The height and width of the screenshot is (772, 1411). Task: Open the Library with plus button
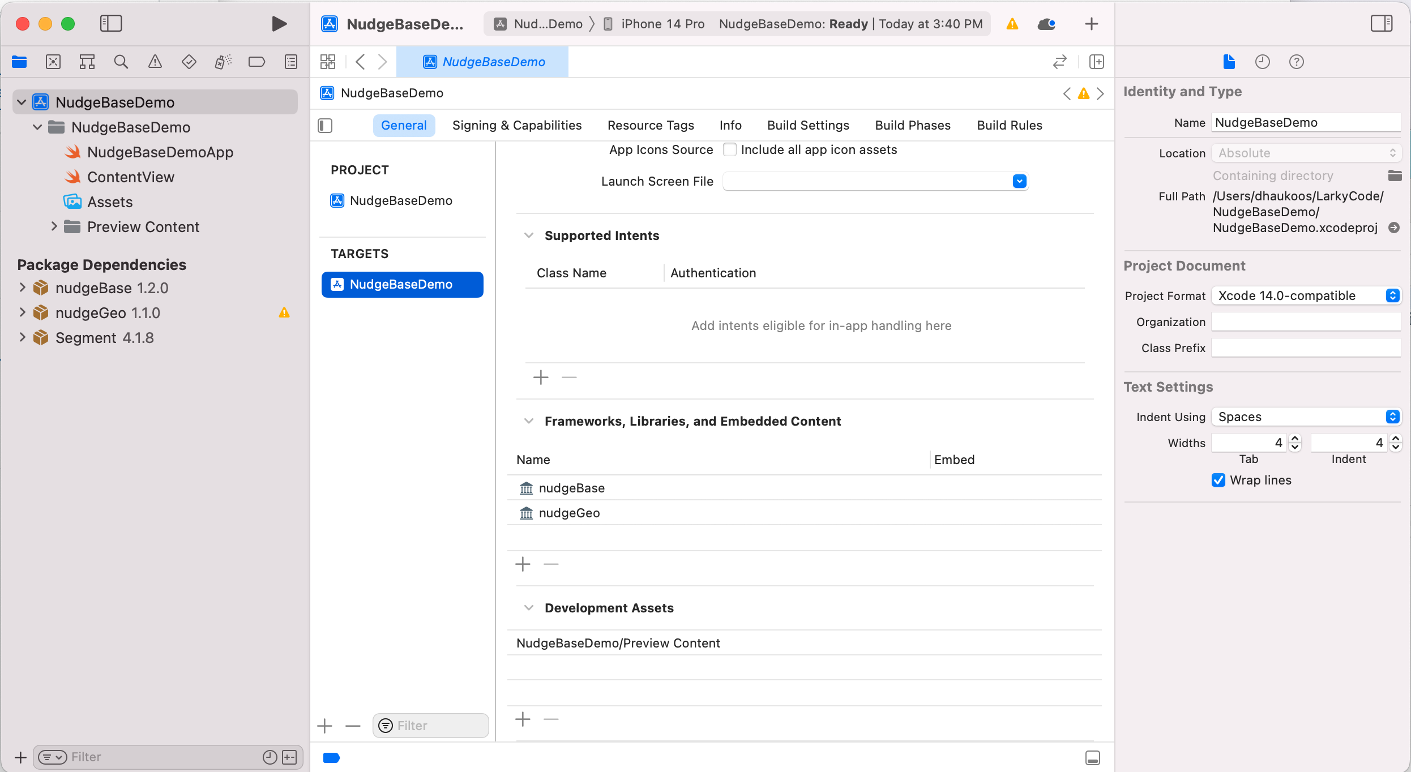pyautogui.click(x=1092, y=24)
